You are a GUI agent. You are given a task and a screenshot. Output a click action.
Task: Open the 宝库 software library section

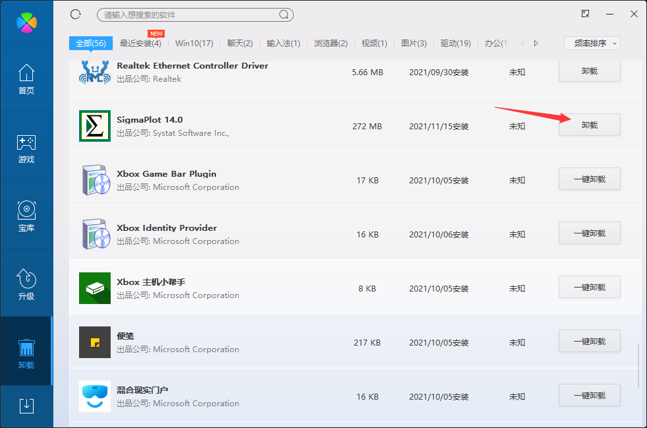[x=26, y=216]
